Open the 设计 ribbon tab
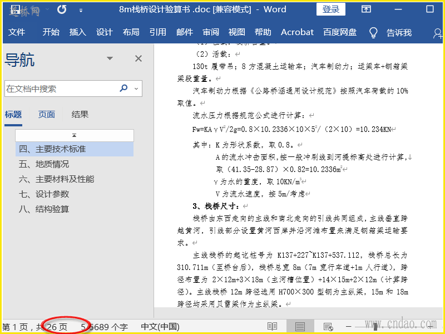 pyautogui.click(x=104, y=32)
